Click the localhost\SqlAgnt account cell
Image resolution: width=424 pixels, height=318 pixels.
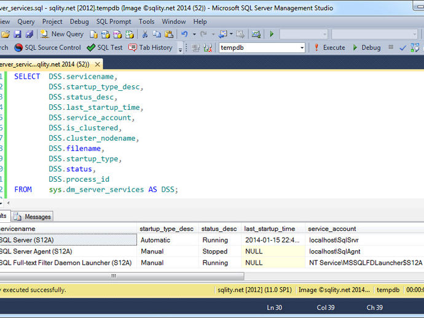click(365, 251)
